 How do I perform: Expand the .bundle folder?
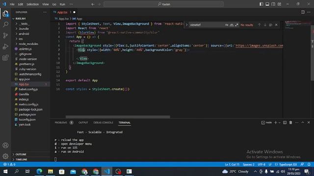(30, 29)
